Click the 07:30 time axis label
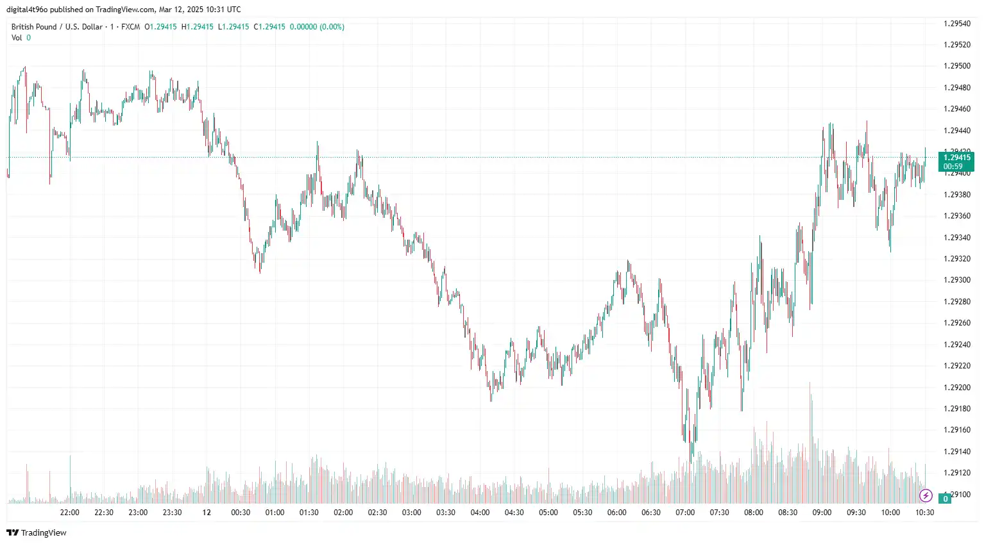 720,513
